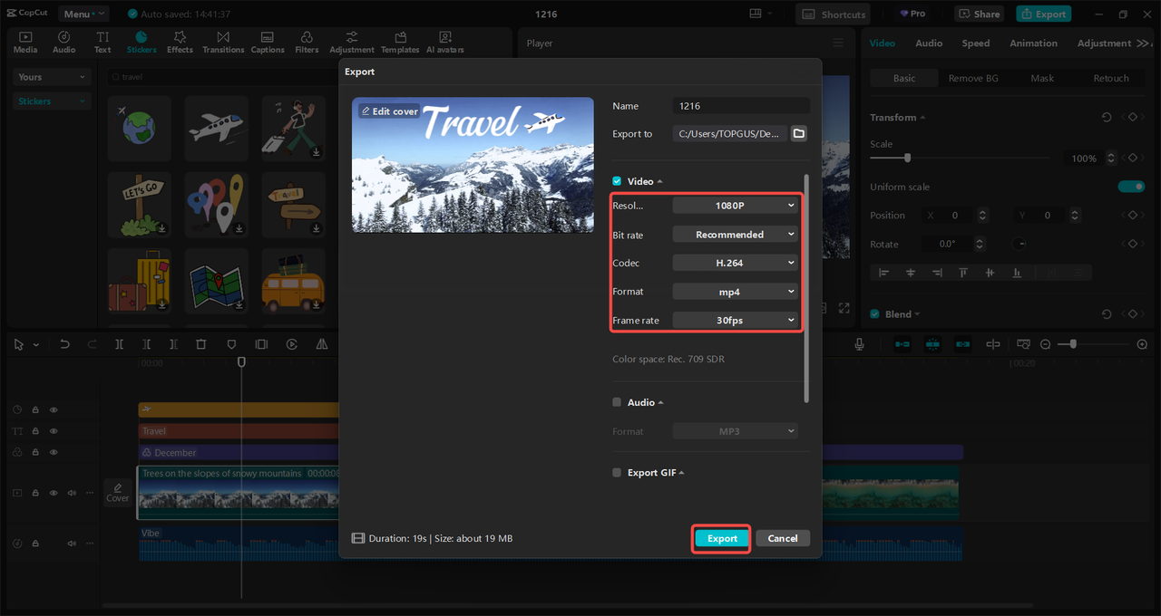Open the Menu dropdown in title bar
This screenshot has height=616, width=1161.
(x=83, y=14)
